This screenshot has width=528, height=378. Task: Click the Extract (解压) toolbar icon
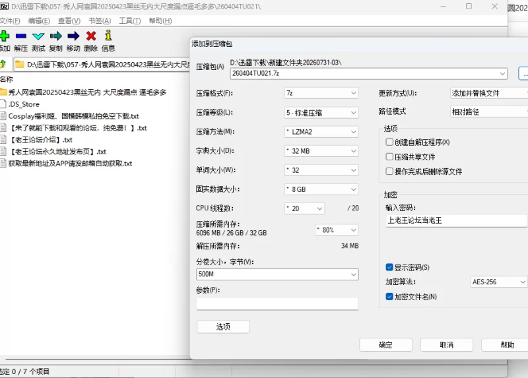click(x=21, y=36)
